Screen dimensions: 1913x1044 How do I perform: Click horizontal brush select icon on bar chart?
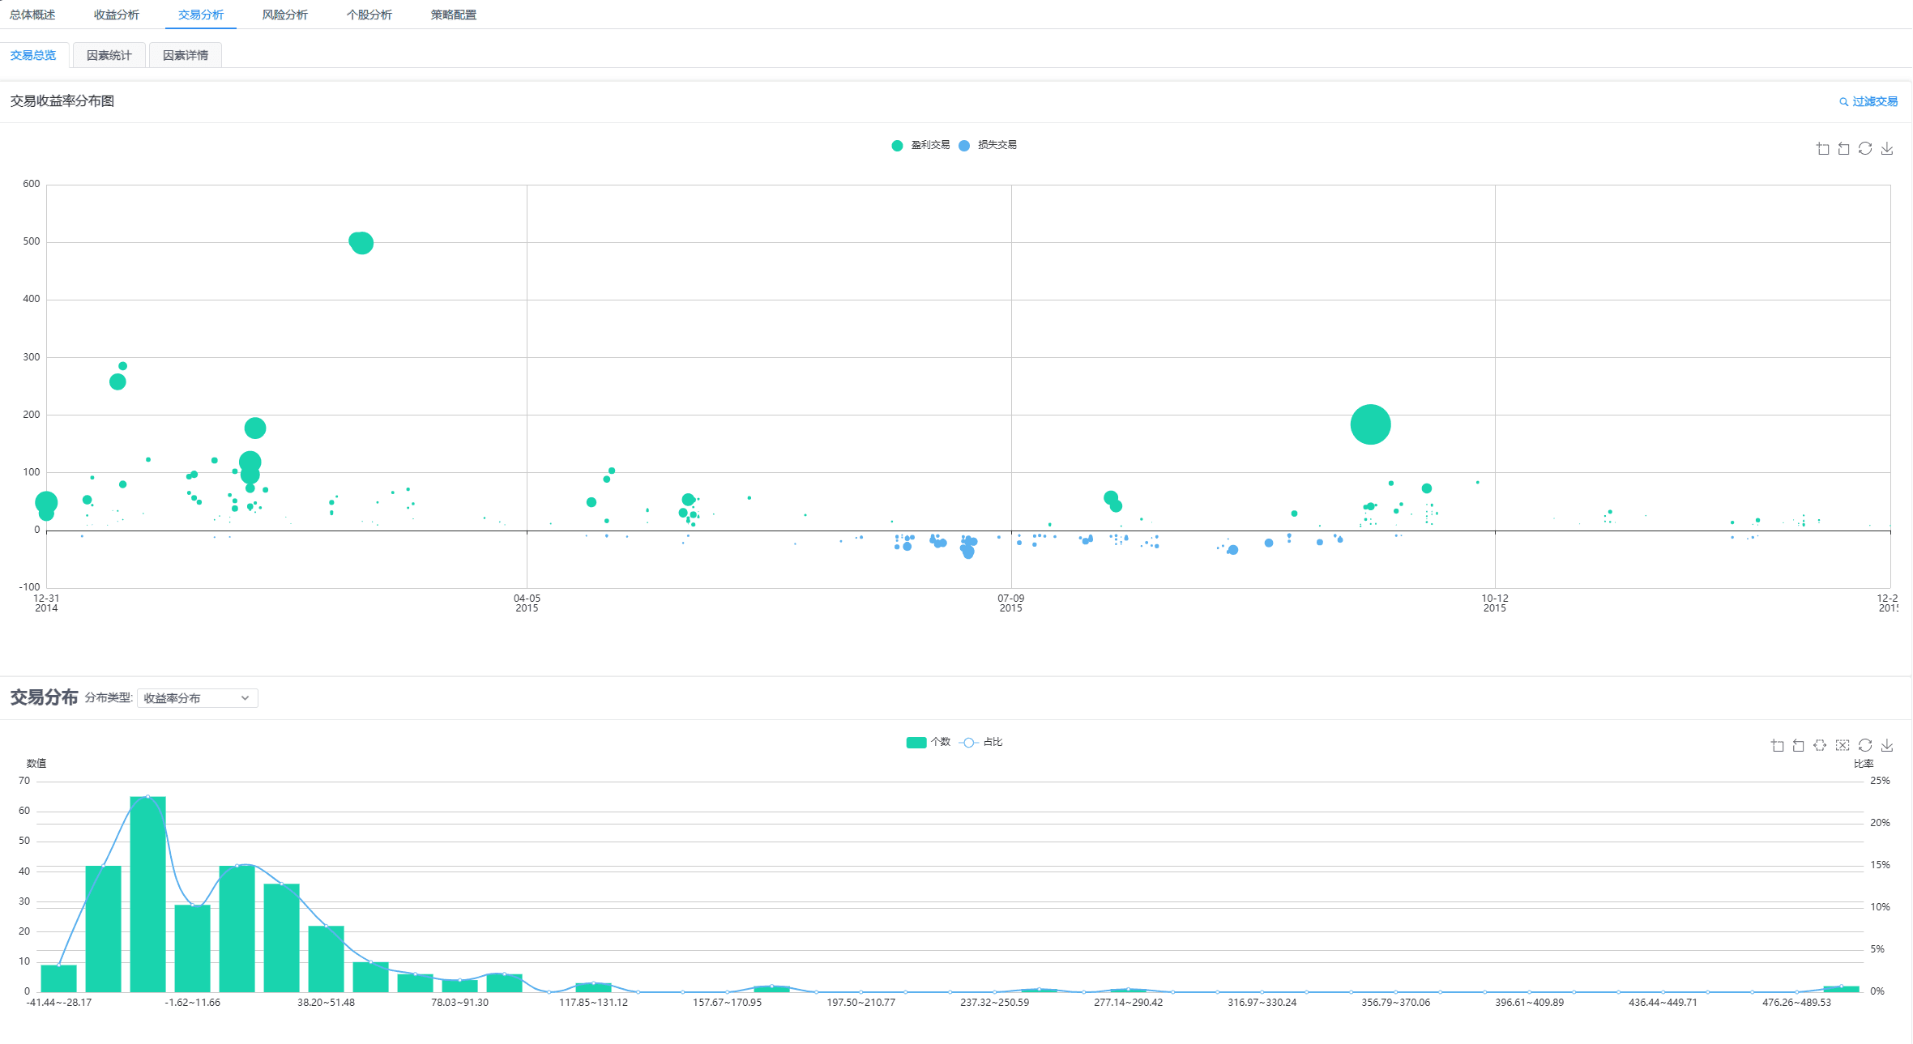point(1820,745)
